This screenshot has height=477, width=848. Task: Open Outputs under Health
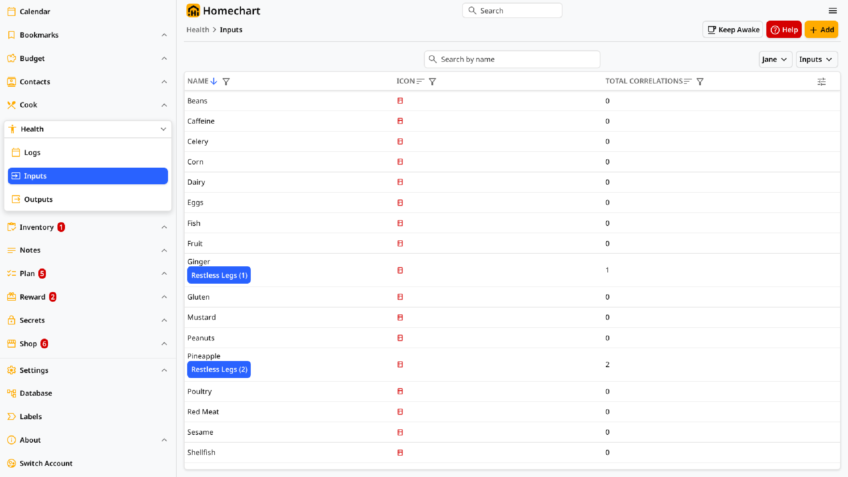88,199
